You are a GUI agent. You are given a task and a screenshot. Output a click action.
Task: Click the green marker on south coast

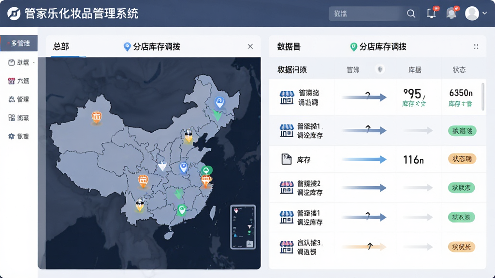click(x=182, y=210)
